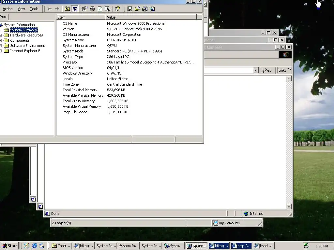Select the Hardware Resources tree item

coord(26,35)
